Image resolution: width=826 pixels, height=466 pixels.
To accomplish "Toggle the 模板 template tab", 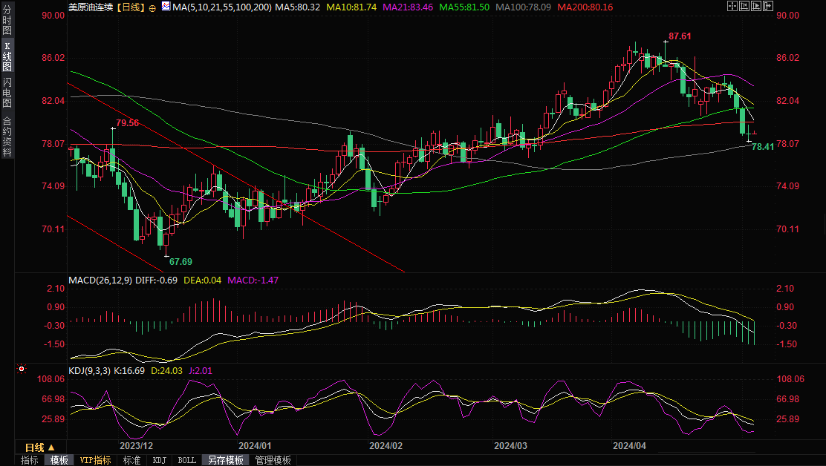I will tap(59, 460).
